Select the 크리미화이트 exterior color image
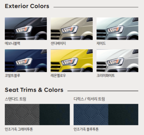This screenshot has height=135, width=144. pos(117,61)
